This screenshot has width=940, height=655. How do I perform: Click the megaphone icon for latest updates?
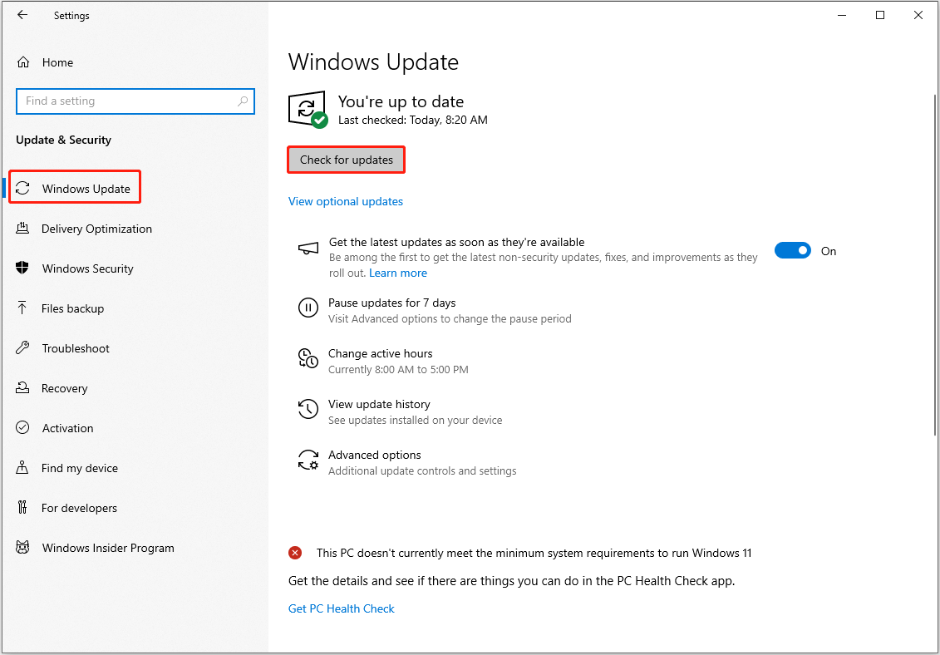[308, 249]
